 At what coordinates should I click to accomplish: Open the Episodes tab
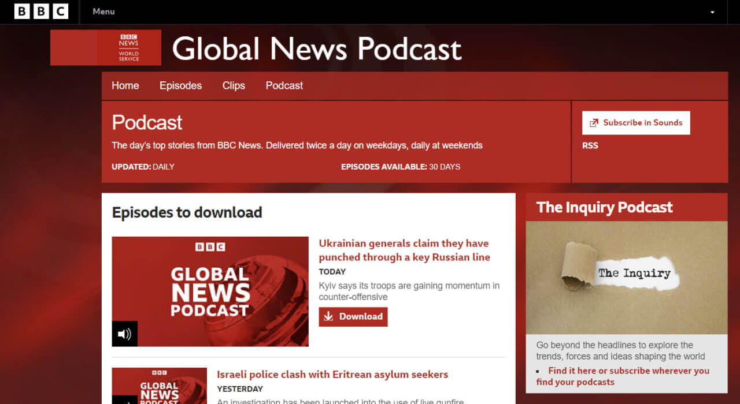coord(180,85)
